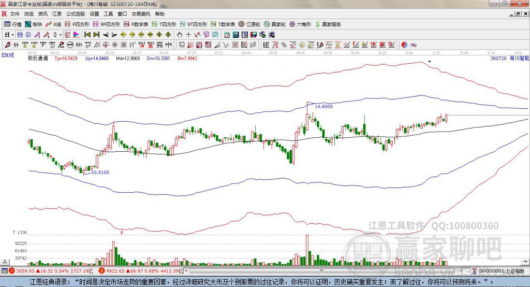Image resolution: width=530 pixels, height=287 pixels.
Task: Open the 帮助 menu
Action: tap(159, 14)
